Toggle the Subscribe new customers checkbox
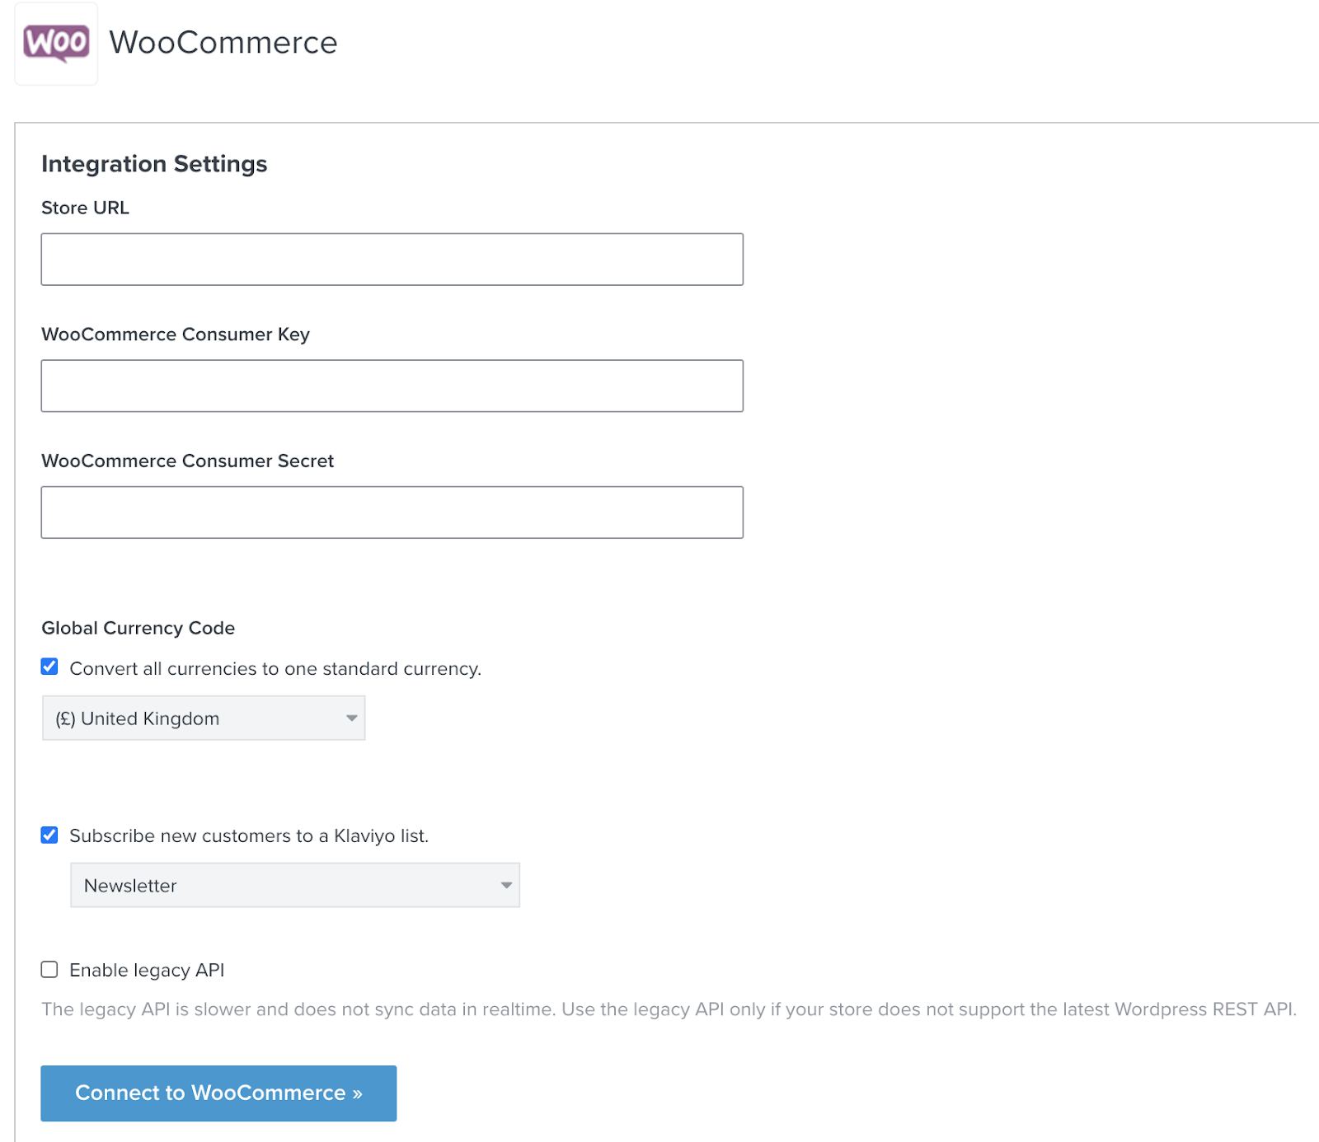Viewport: 1319px width, 1142px height. coord(49,835)
